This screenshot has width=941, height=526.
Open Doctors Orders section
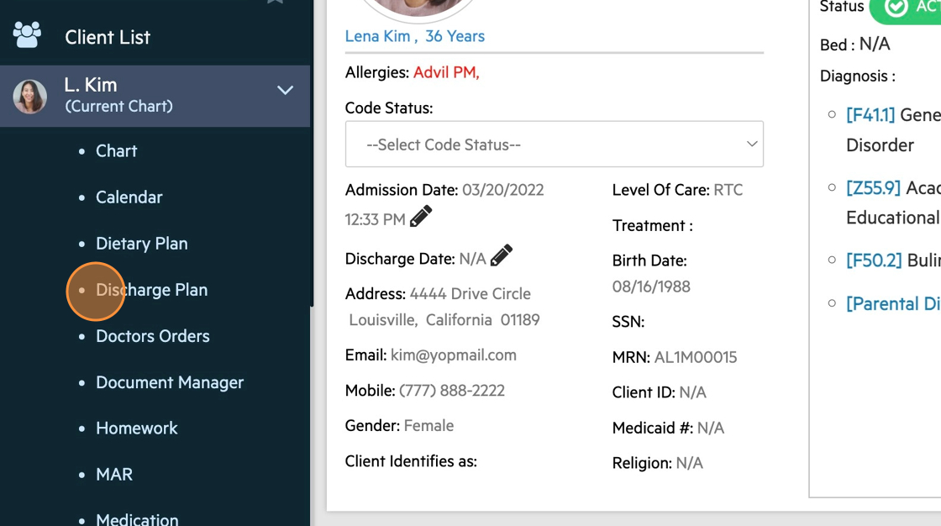click(152, 336)
